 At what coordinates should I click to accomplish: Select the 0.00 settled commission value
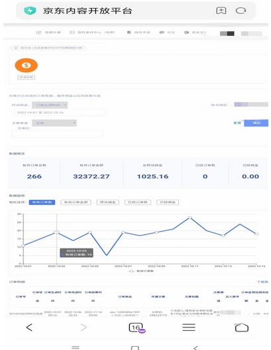click(250, 176)
